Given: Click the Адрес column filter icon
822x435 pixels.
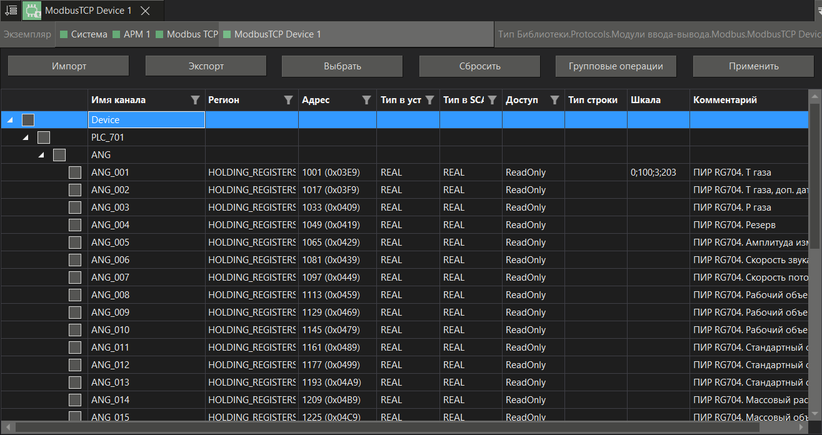Looking at the screenshot, I should (366, 100).
